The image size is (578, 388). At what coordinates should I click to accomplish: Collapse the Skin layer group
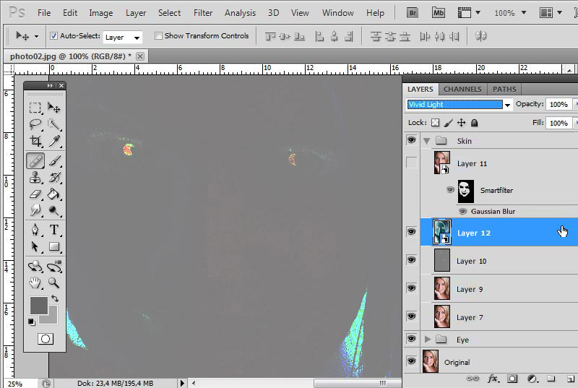click(x=428, y=141)
